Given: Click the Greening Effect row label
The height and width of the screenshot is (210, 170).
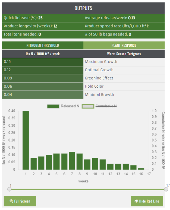Looking at the screenshot, I should [99, 78].
